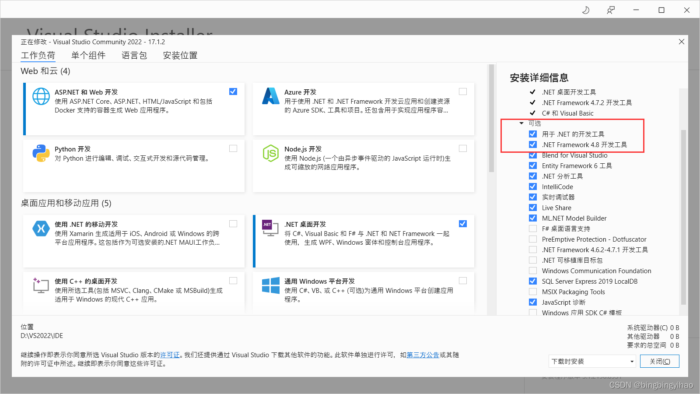Viewport: 700px width, 394px height.
Task: Click the C# 和 Visual Basic included item
Action: pyautogui.click(x=568, y=113)
